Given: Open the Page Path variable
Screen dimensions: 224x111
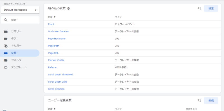Looking at the screenshot, I should 53,46.
